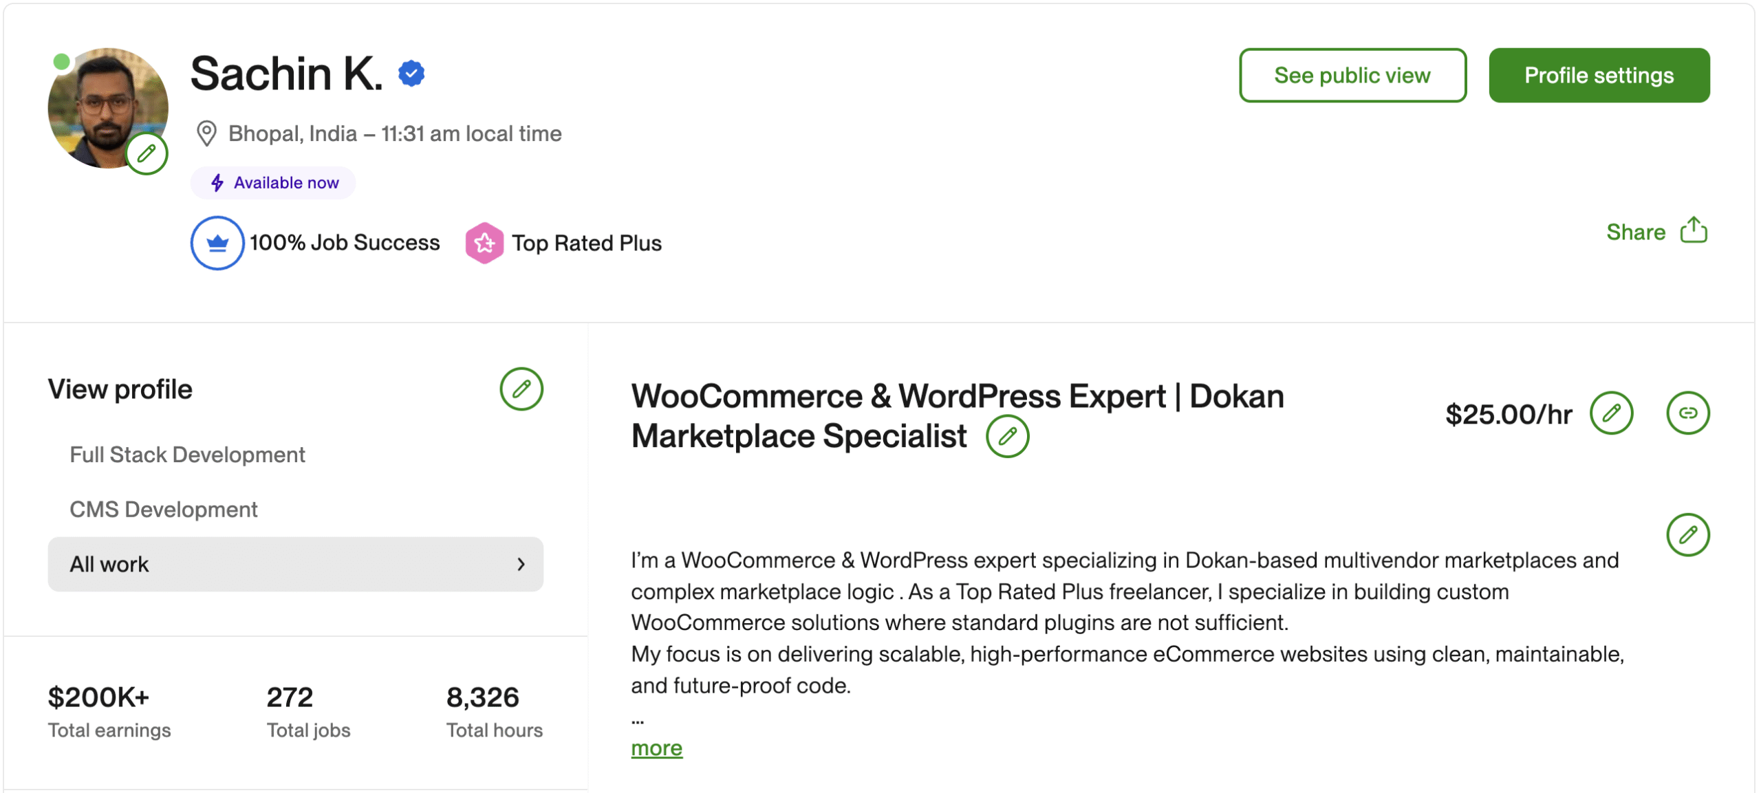Copy profile link using the chain icon
The image size is (1761, 793).
[x=1687, y=413]
